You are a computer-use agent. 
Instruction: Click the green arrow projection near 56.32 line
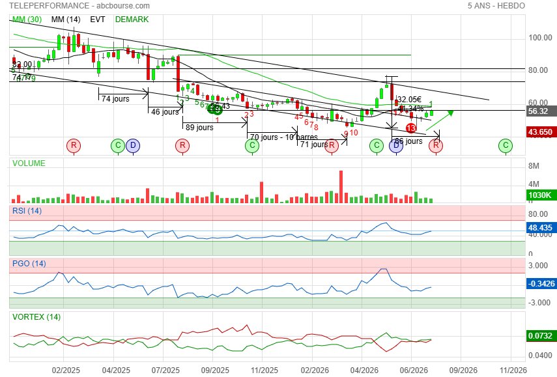440,120
